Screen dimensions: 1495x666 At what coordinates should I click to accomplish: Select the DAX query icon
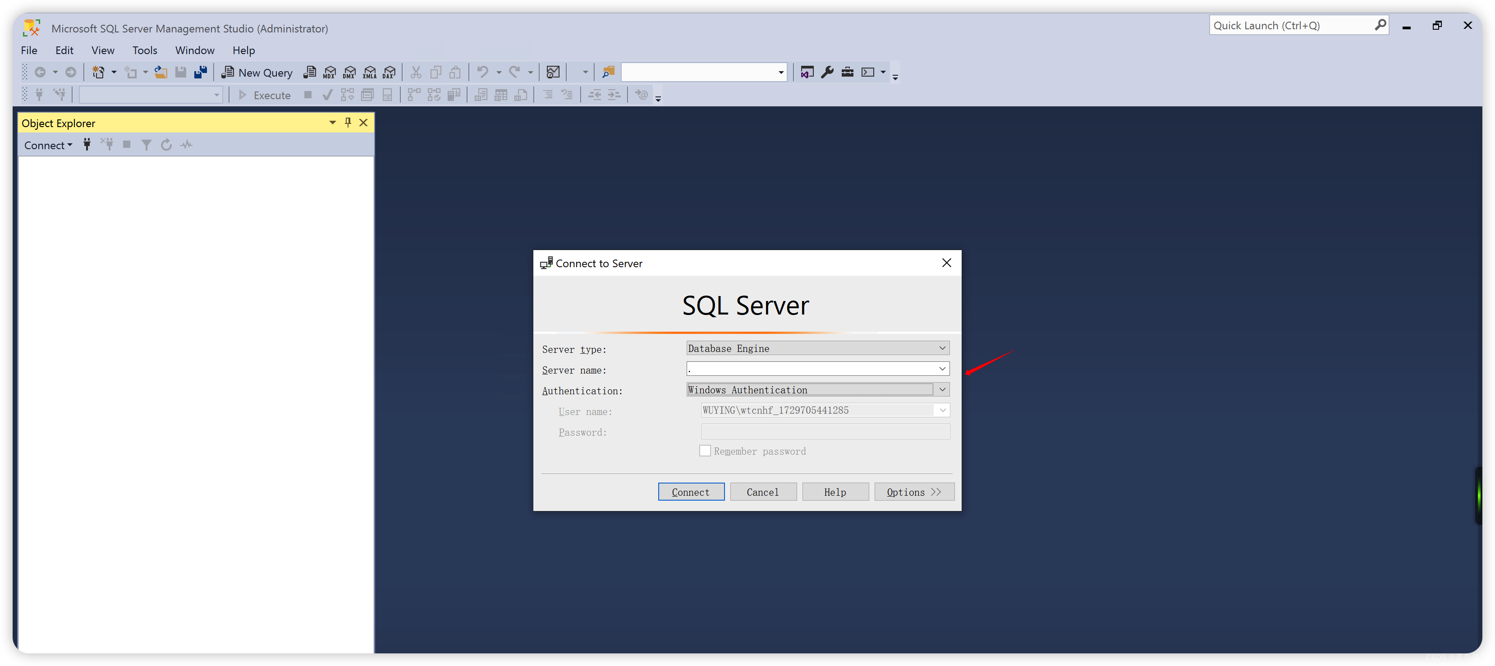(389, 72)
